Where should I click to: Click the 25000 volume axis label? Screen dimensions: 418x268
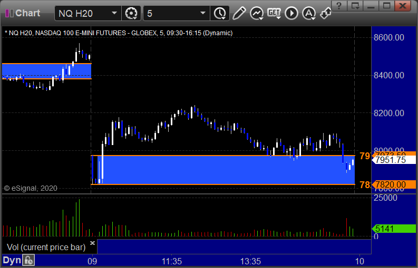[385, 198]
